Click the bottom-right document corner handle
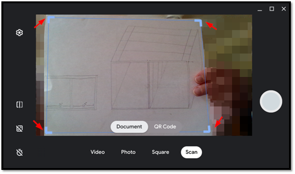The width and height of the screenshot is (295, 174). pos(208,130)
